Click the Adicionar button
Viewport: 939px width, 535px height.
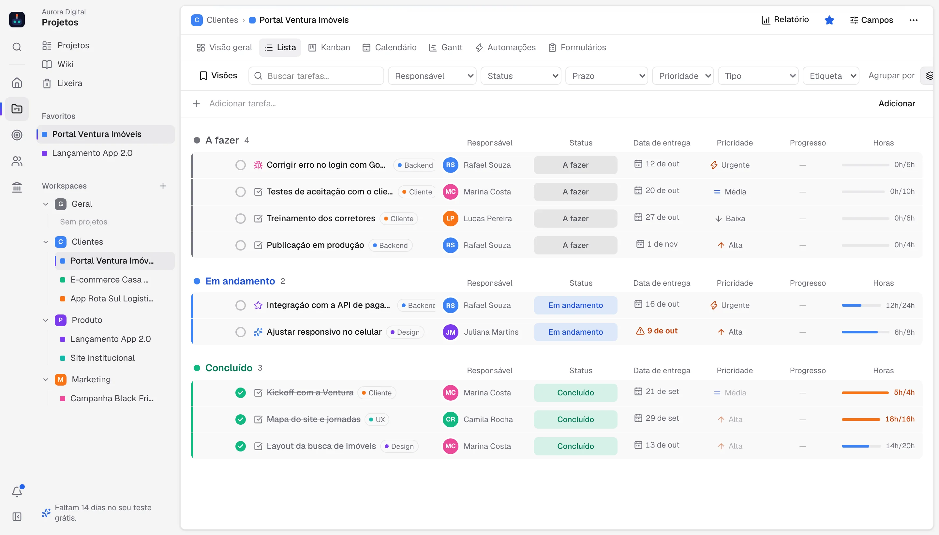896,104
